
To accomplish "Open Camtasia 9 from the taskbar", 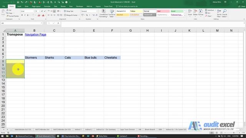I will pyautogui.click(x=122, y=136).
